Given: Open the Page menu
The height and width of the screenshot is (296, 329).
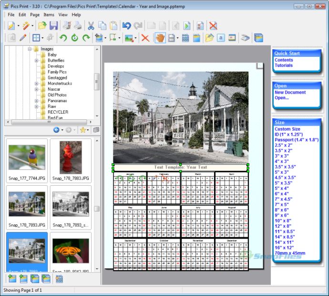Looking at the screenshot, I should pyautogui.click(x=35, y=15).
